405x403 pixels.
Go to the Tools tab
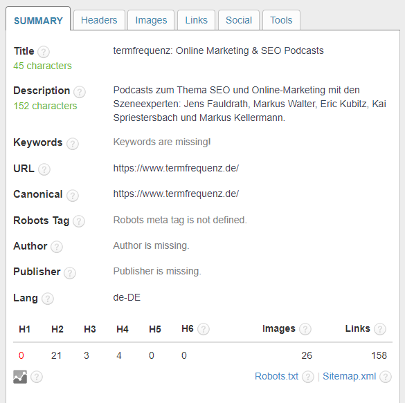click(x=281, y=20)
